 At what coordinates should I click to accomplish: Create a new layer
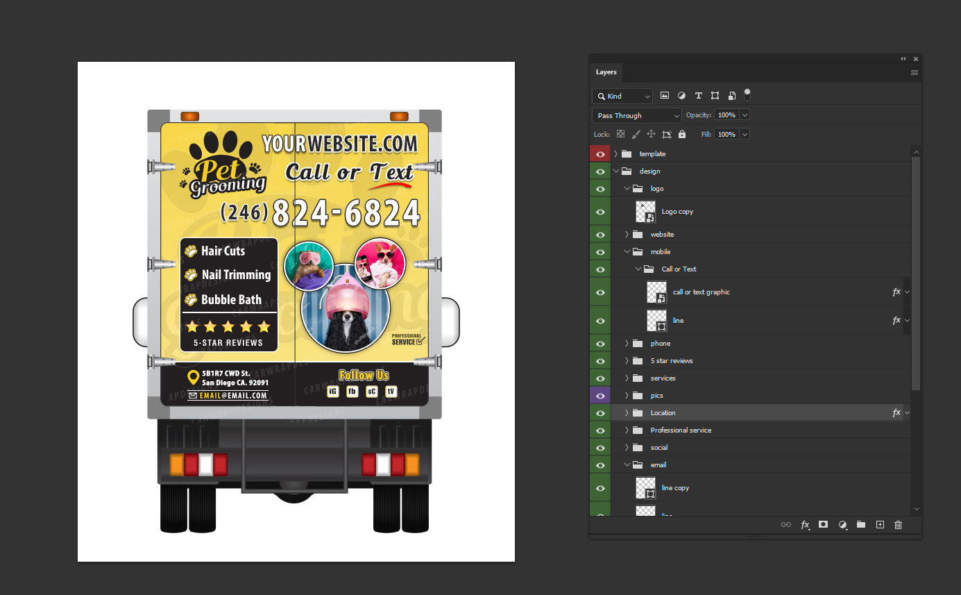click(x=879, y=525)
